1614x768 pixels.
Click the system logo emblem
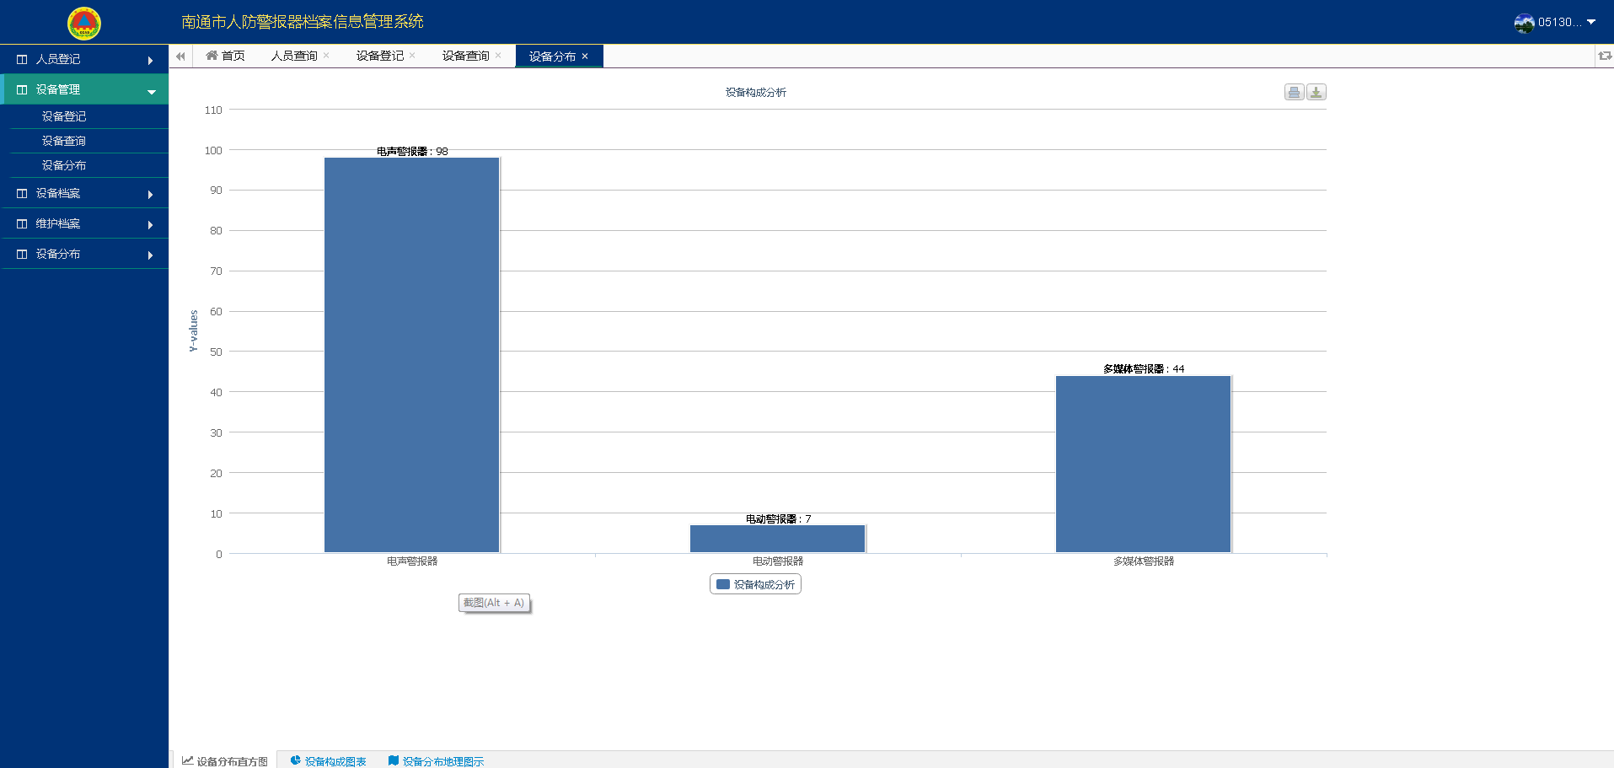(84, 23)
